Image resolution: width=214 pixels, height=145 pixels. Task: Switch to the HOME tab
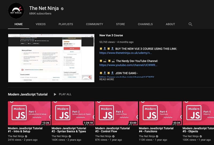click(x=18, y=24)
